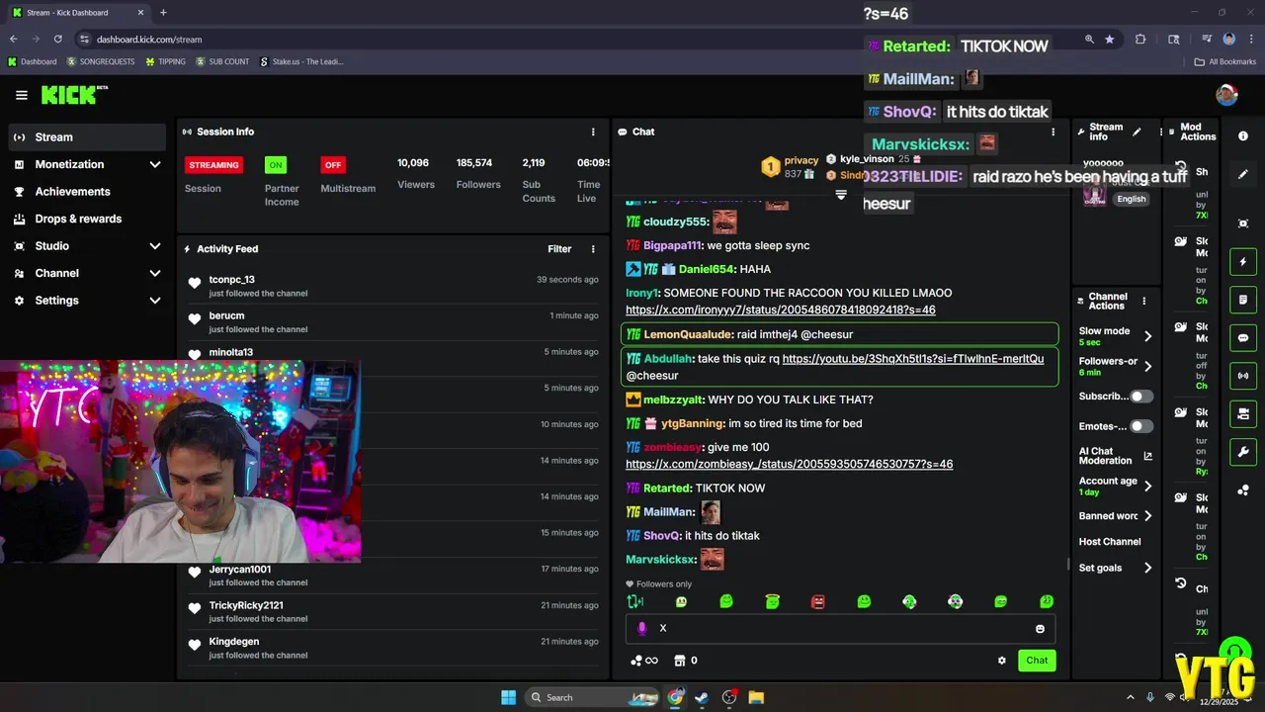The image size is (1265, 712).
Task: Click the channel points infinity icon
Action: pyautogui.click(x=644, y=661)
